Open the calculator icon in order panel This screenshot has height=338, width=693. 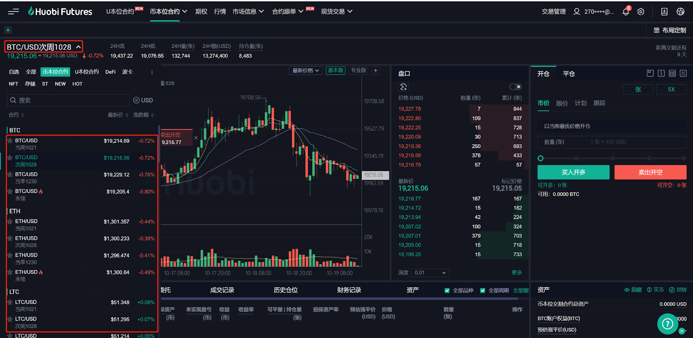click(672, 74)
